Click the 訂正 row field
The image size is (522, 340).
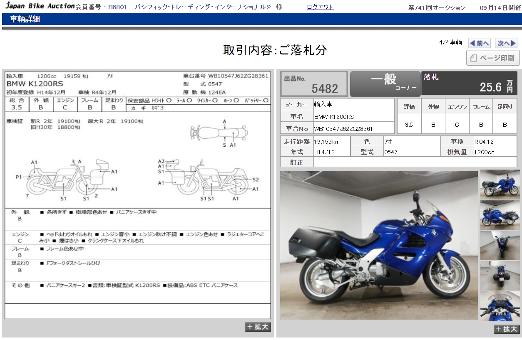click(415, 162)
